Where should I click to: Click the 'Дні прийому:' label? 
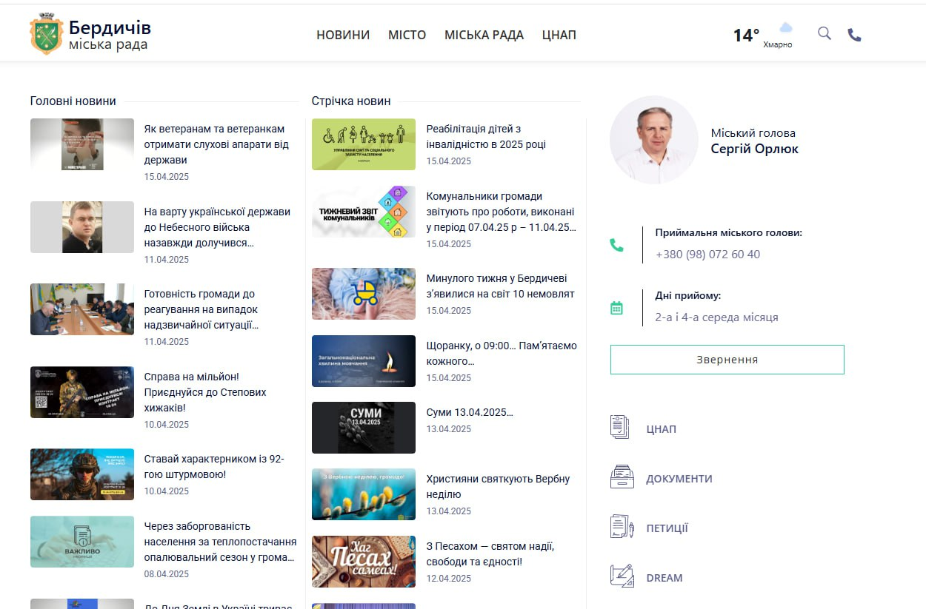(688, 296)
